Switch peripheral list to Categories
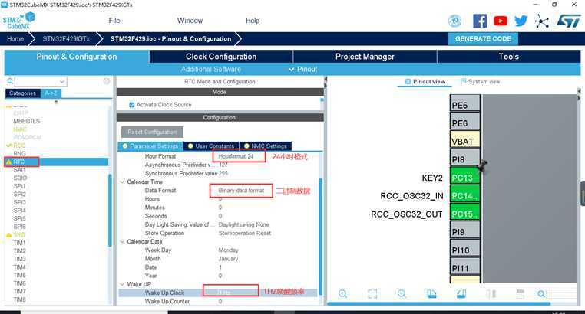 [22, 93]
